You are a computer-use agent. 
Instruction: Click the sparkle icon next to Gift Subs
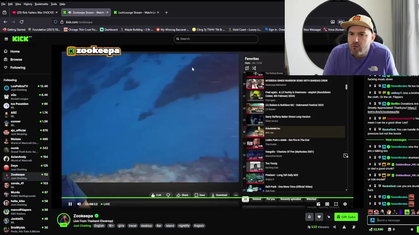[329, 217]
